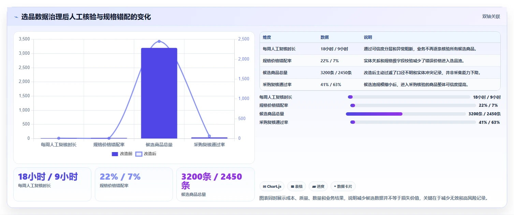Click the 说明 column header
This screenshot has height=215, width=514.
tap(368, 37)
